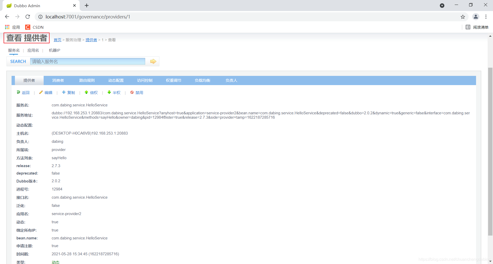Click the 查看 提供者 page heading
This screenshot has width=493, height=264.
tap(27, 38)
